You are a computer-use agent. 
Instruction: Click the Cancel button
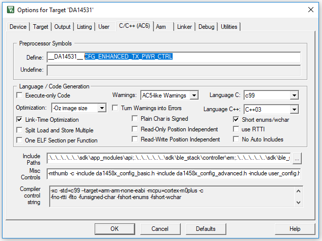(160, 229)
